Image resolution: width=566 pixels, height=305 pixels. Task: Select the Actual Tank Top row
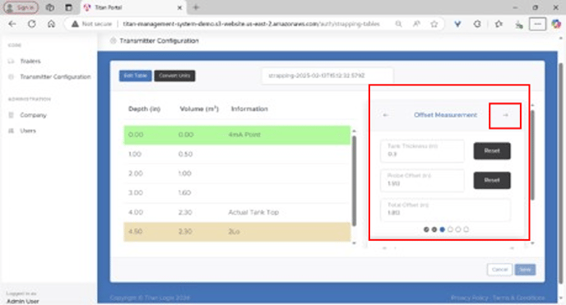click(x=237, y=212)
